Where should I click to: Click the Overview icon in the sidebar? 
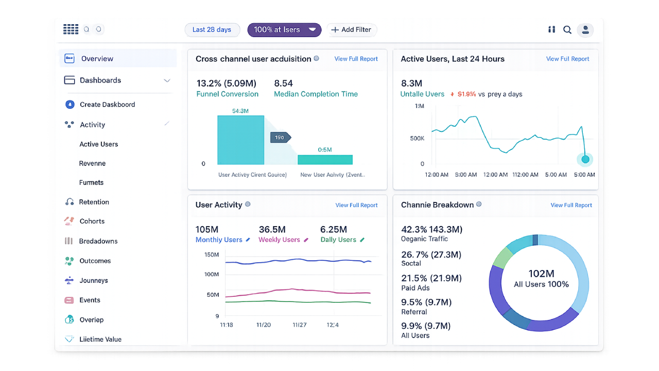[x=70, y=59]
